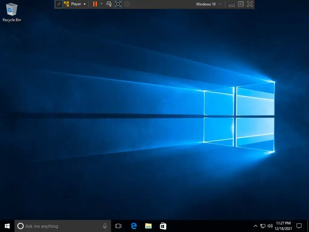Open the clock showing 11:27 PM
The image size is (309, 232).
[283, 226]
